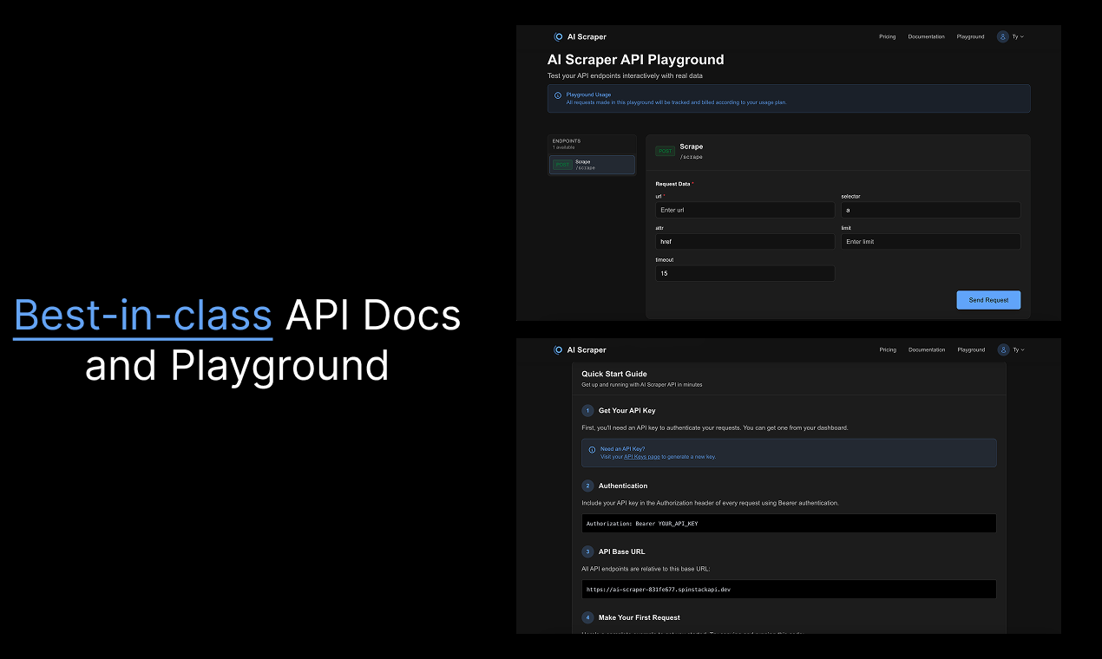Click info icon beside Playground Usage notice
The image size is (1102, 659).
558,95
